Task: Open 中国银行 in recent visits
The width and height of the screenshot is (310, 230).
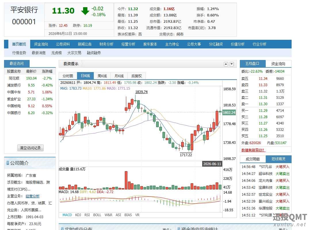Action: point(14,113)
